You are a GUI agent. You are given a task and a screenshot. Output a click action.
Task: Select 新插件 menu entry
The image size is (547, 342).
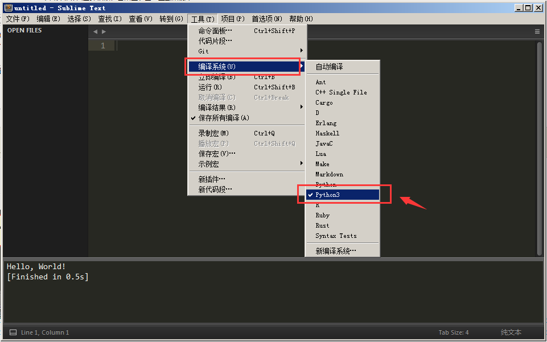246,179
